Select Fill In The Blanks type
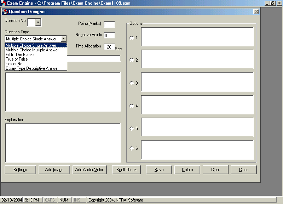This screenshot has width=283, height=204. point(20,55)
